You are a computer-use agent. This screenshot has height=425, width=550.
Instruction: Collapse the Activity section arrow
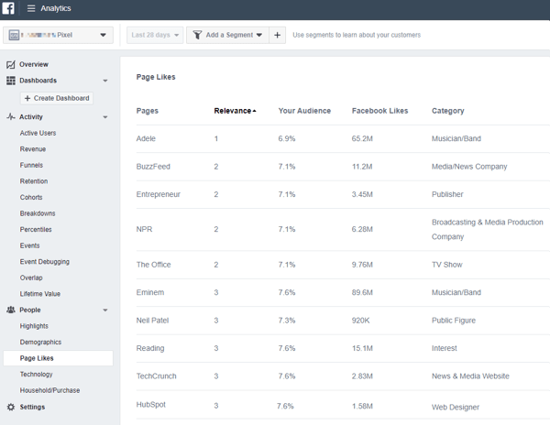(104, 117)
